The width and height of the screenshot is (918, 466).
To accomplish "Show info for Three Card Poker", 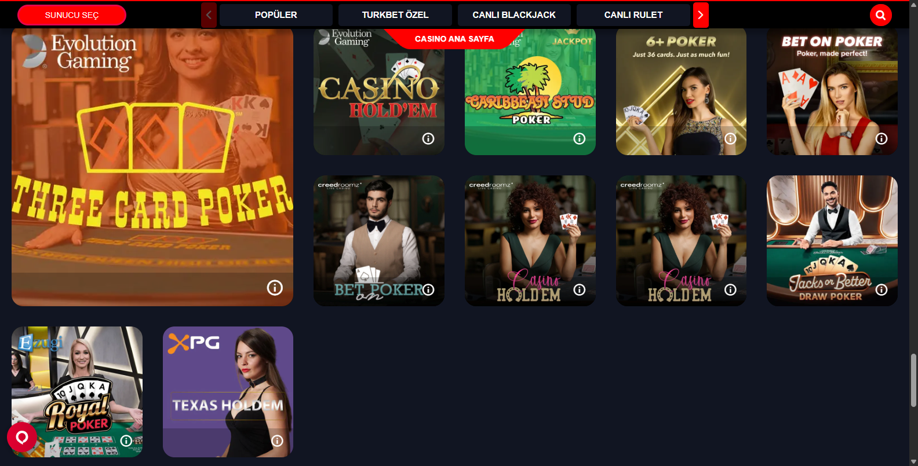I will click(x=275, y=288).
